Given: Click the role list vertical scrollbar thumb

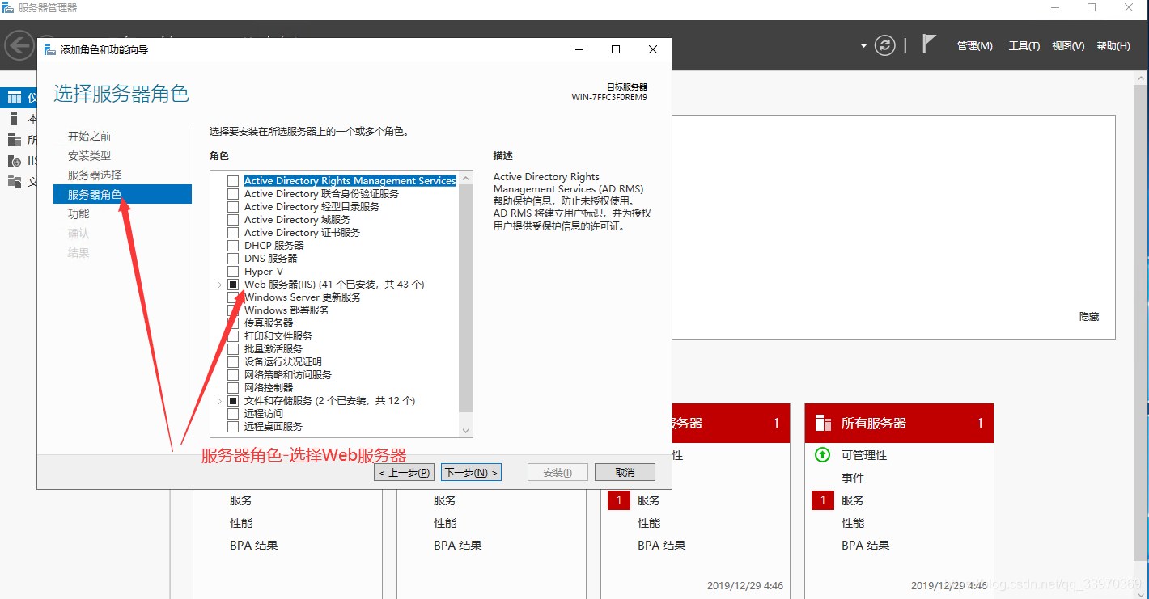Looking at the screenshot, I should pos(465,297).
